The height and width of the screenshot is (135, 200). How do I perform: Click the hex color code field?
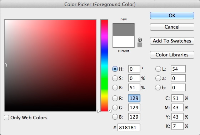(129, 127)
